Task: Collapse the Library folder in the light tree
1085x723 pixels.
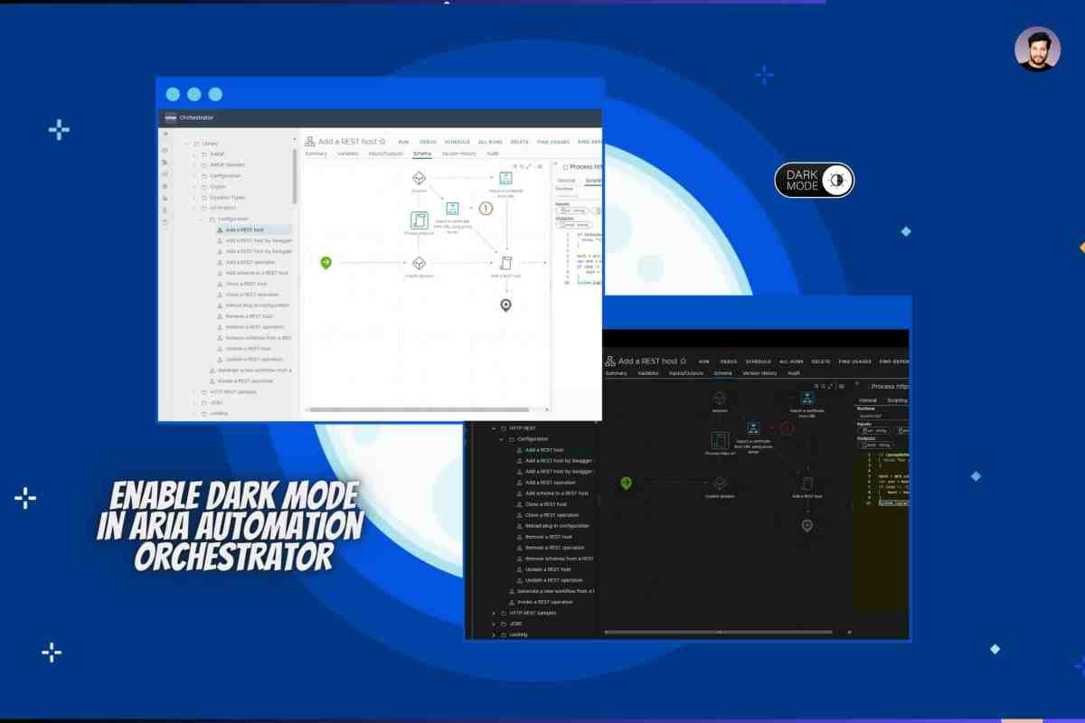Action: point(186,144)
